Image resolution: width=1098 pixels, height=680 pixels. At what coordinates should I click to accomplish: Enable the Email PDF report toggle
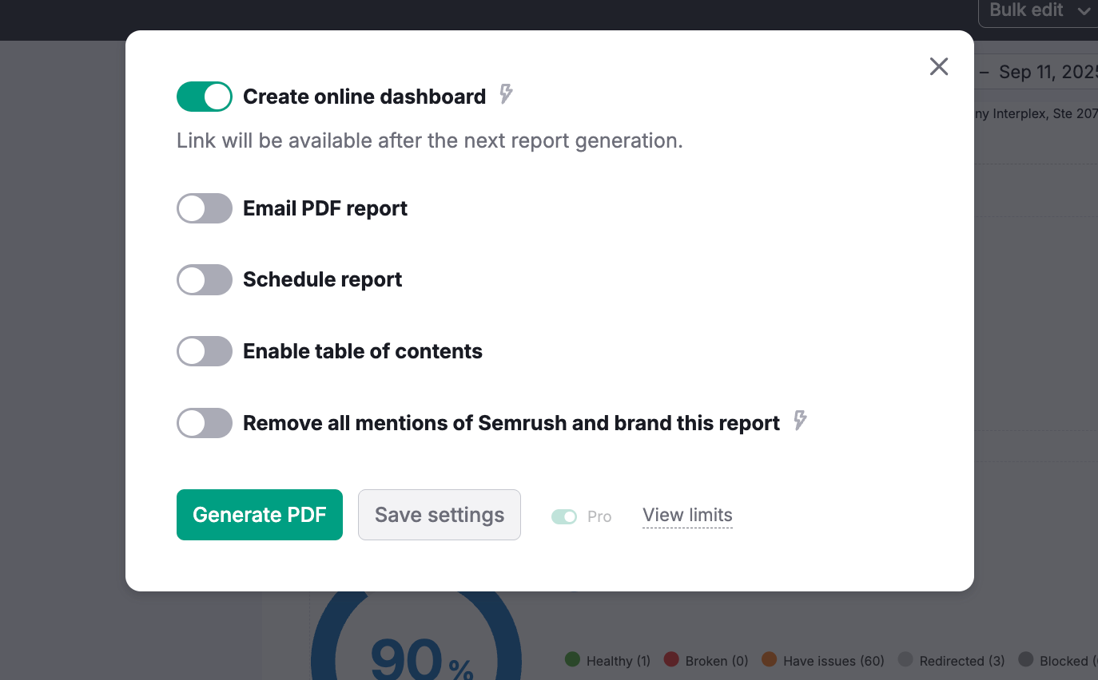coord(204,208)
